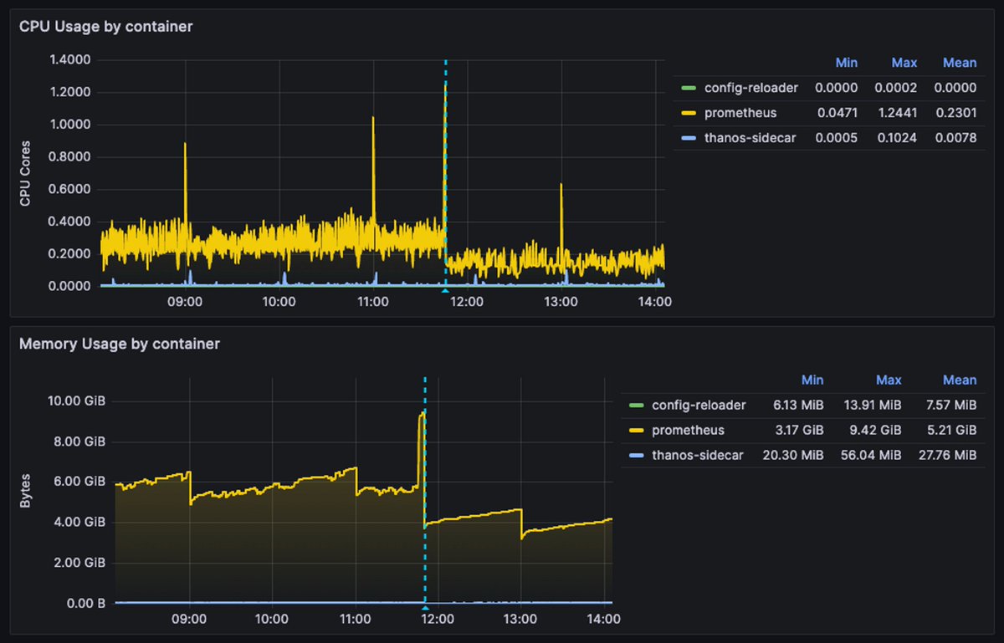The width and height of the screenshot is (1004, 643).
Task: Click the 13:00 tick on Memory chart x-axis
Action: point(521,619)
